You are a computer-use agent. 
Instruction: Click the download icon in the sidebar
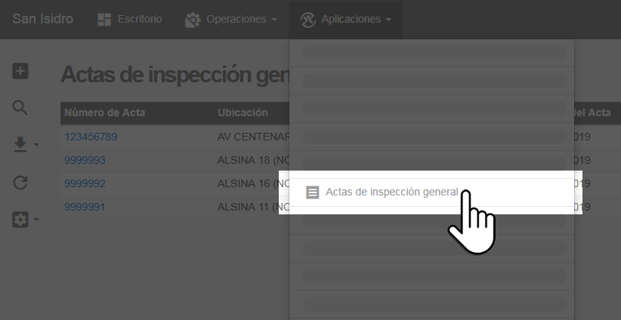coord(20,144)
